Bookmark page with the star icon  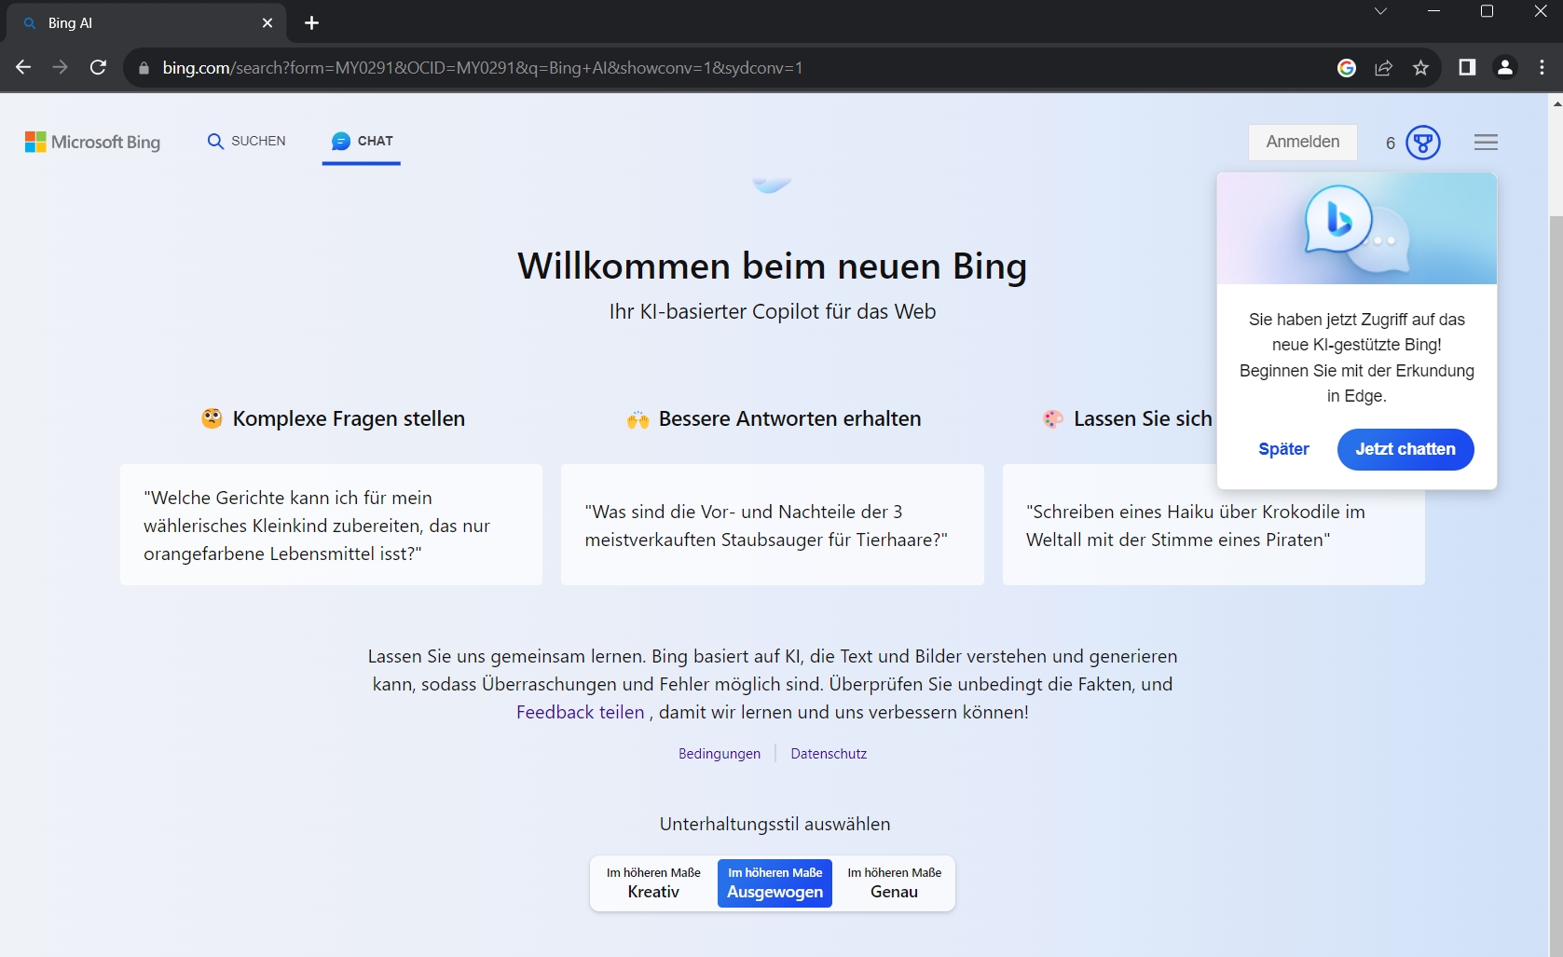click(x=1420, y=67)
